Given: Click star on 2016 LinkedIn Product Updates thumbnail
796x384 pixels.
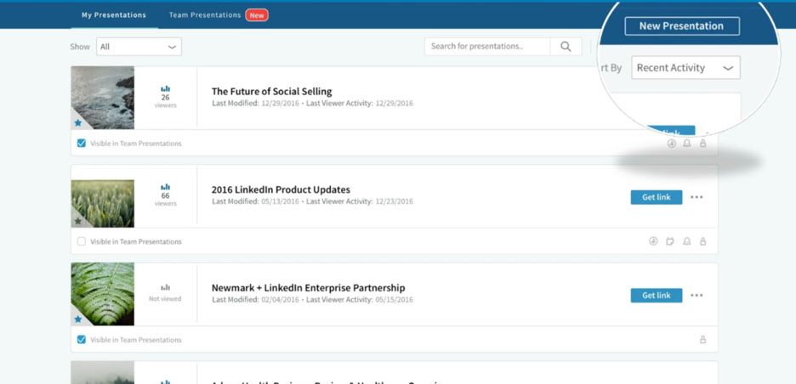Looking at the screenshot, I should tap(78, 221).
